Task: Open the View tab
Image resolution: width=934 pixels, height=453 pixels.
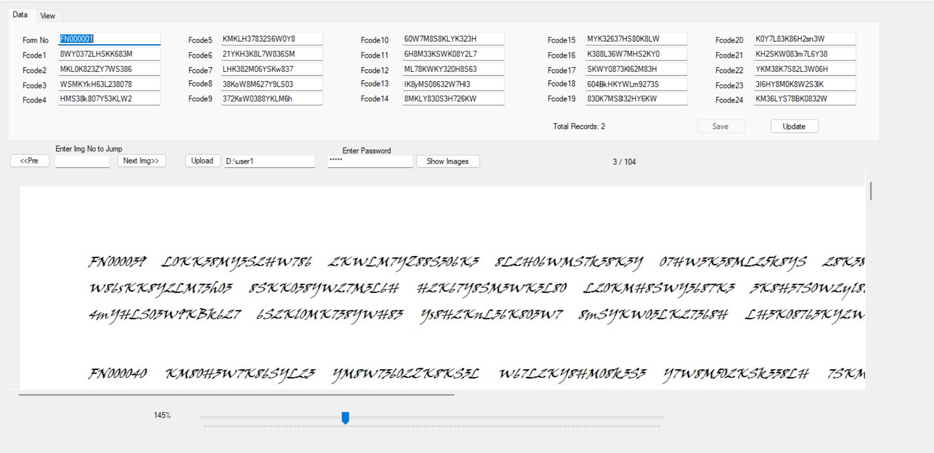Action: coord(48,16)
